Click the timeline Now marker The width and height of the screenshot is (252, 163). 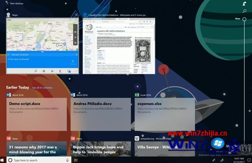click(244, 19)
